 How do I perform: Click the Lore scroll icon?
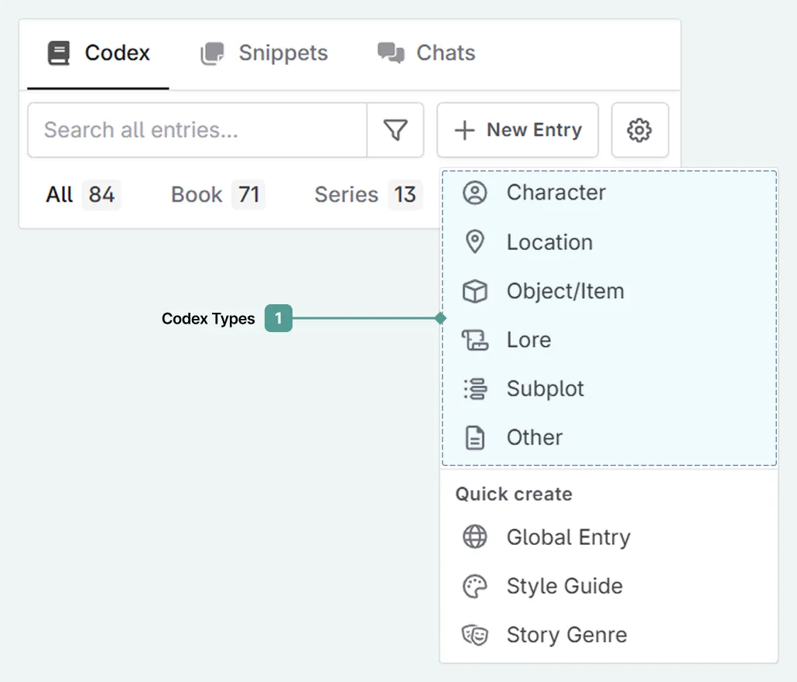[x=475, y=340]
